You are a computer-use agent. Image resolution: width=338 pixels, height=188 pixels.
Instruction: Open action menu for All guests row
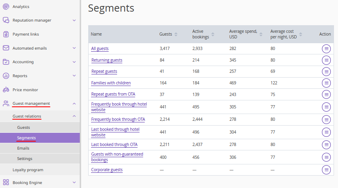(326, 49)
